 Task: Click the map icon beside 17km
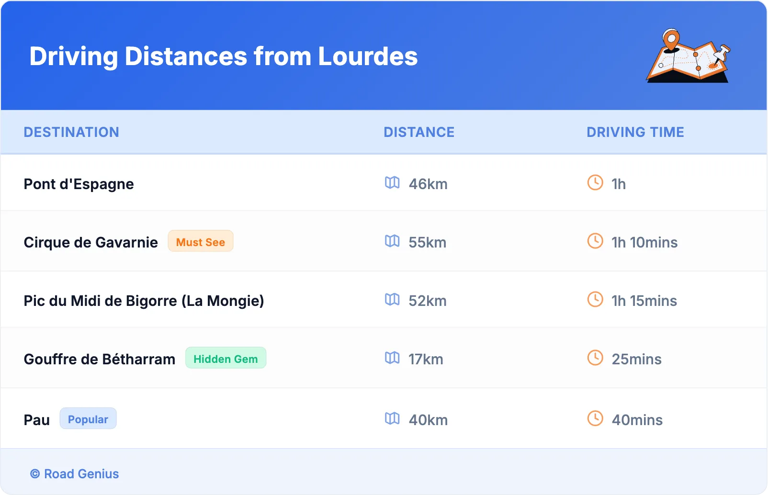pos(392,358)
